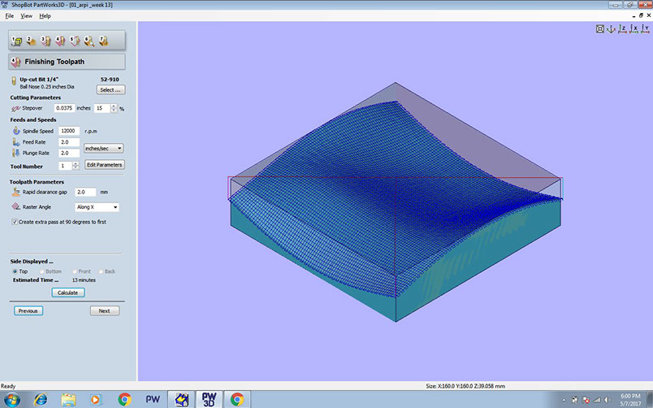The width and height of the screenshot is (653, 408).
Task: Select Front side displayed radio
Action: (75, 271)
